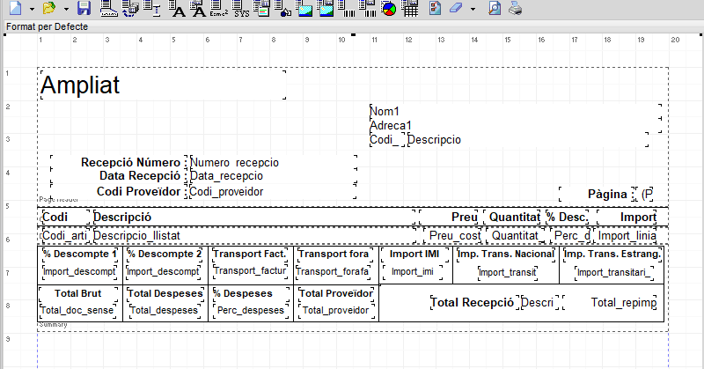This screenshot has width=704, height=369.
Task: Select 'Codi Proveïdor' label
Action: (x=119, y=191)
